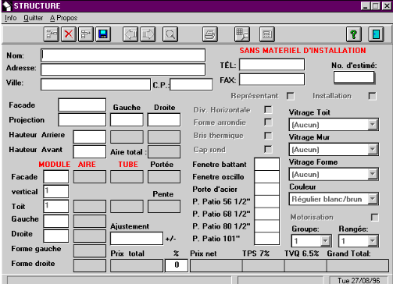Expand the Vitrage Toit dropdown

tap(373, 125)
